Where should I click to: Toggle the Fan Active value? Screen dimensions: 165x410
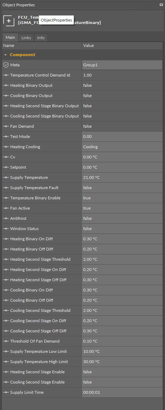[x=122, y=208]
